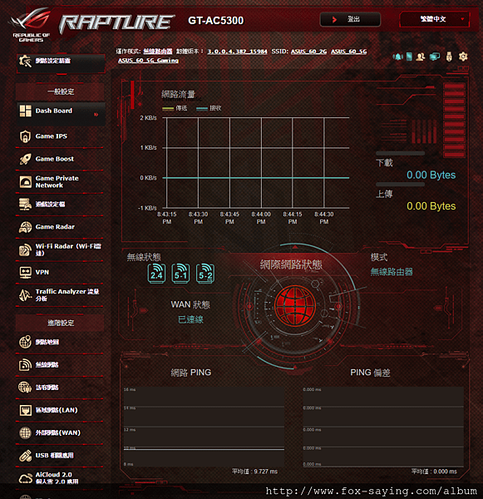Open firmware version 3.0.0.4.382_15984 link
Viewport: 483px width, 499px height.
pyautogui.click(x=238, y=52)
